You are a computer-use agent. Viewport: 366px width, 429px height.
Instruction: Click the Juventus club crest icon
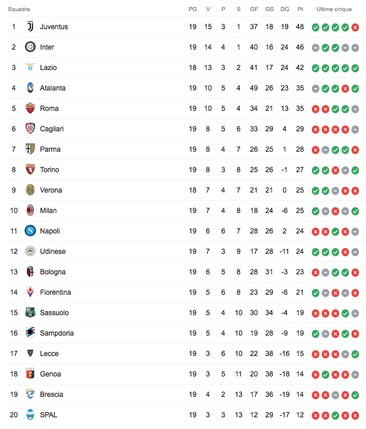[30, 27]
